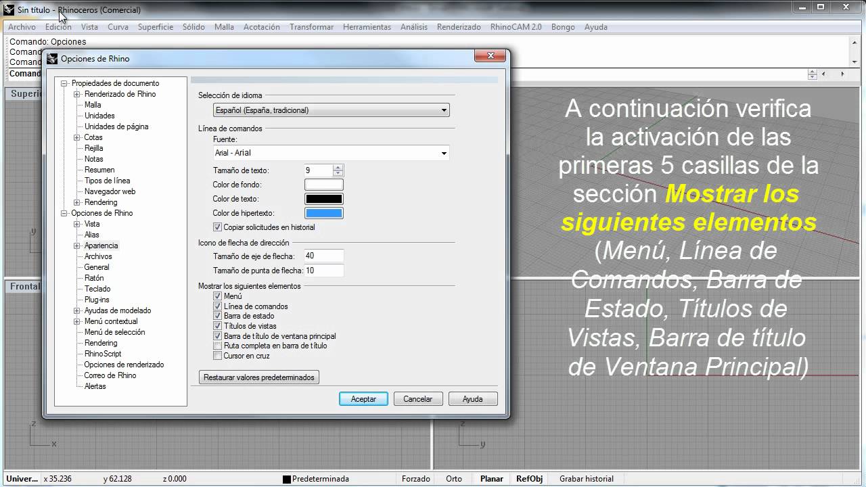Viewport: 866px width, 487px height.
Task: Open the Ayuda menu in the menu bar
Action: (x=595, y=27)
